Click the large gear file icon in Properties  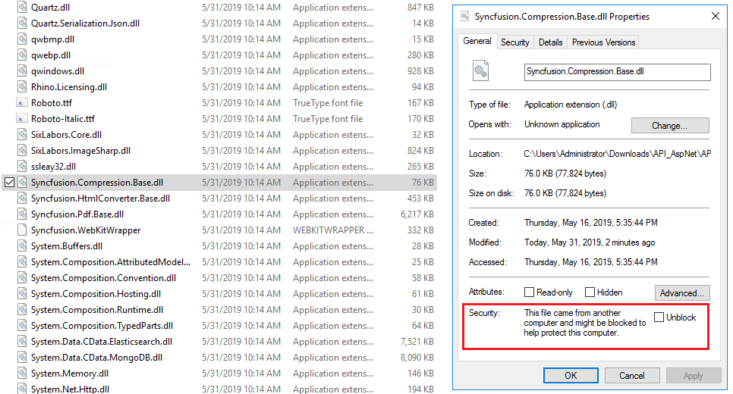[x=480, y=70]
